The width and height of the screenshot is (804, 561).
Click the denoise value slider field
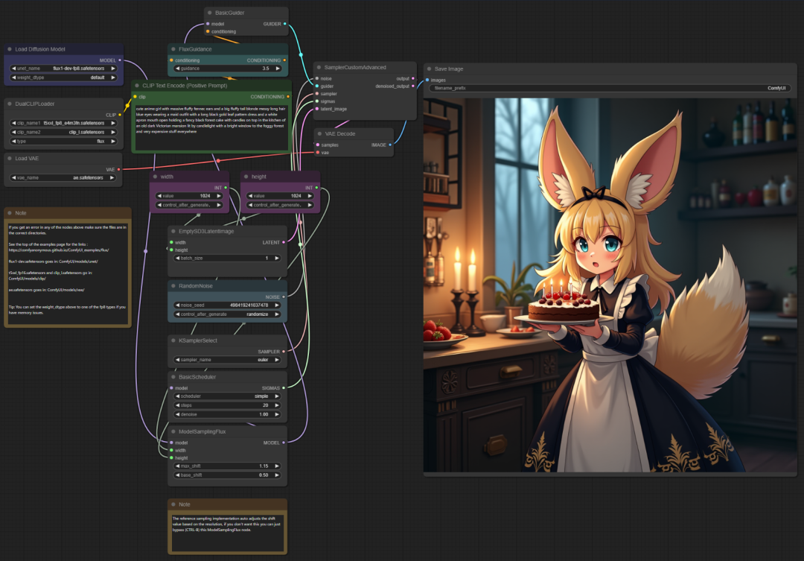[x=227, y=414]
